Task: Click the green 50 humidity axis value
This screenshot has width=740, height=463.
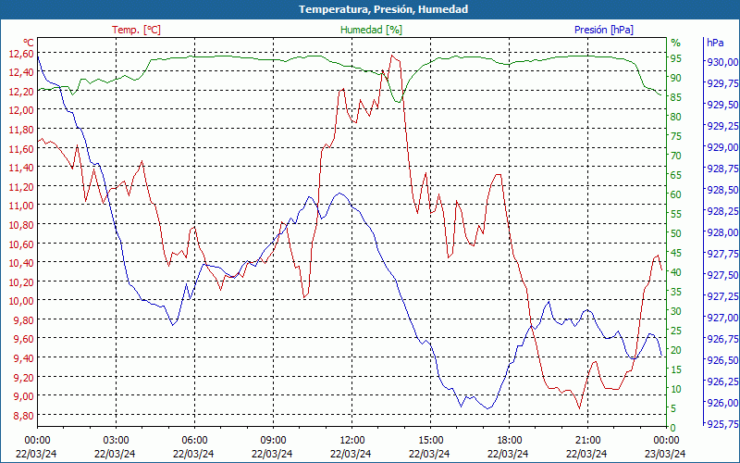Action: [x=676, y=233]
